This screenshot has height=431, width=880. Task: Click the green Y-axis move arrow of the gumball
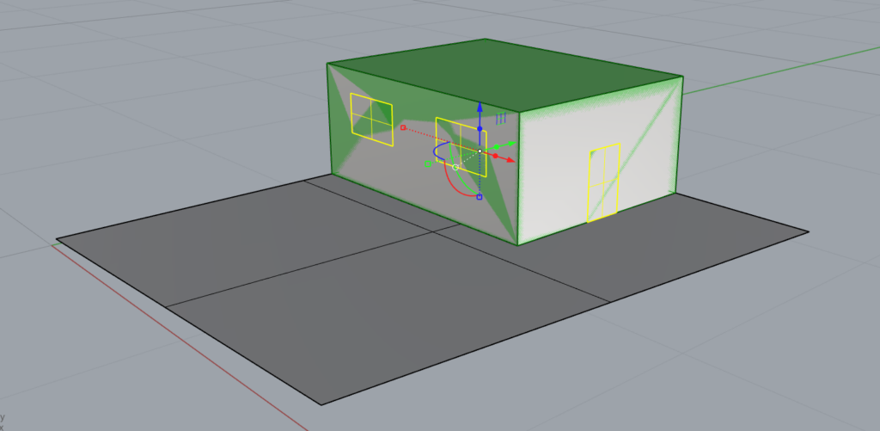pyautogui.click(x=512, y=144)
